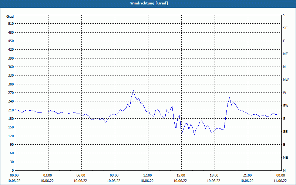Select the W compass direction label
Viewport: 296px width, 185px height.
(x=285, y=93)
